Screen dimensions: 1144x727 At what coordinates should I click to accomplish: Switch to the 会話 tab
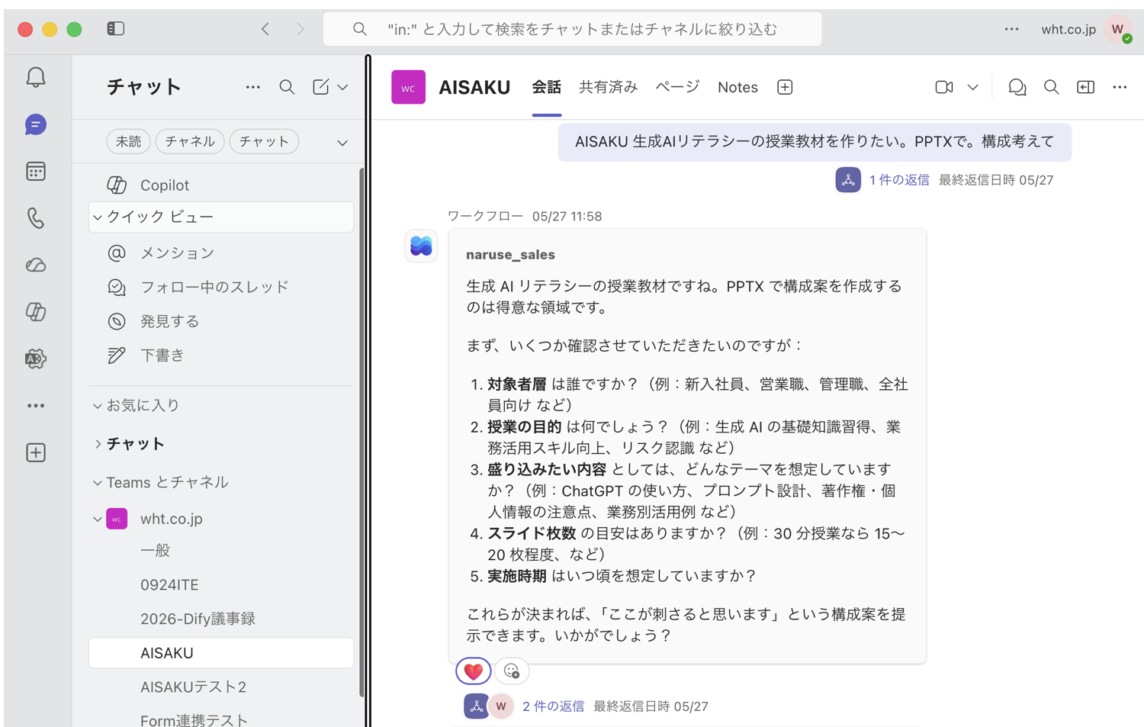click(x=546, y=87)
